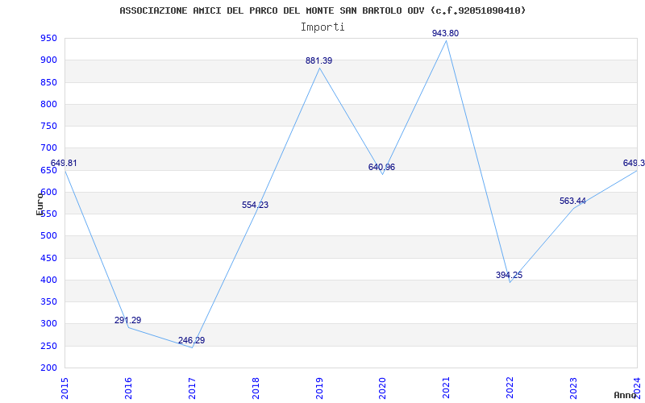Screen dimensions: 645x403
Task: Click data label 554.23 for 2018
Action: 255,205
